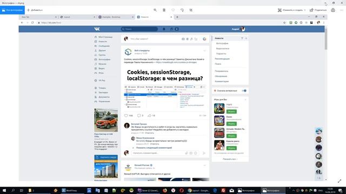Viewport: 346px width, 194px height.
Task: Click the 'Написать комментарий' field
Action: click(x=165, y=153)
